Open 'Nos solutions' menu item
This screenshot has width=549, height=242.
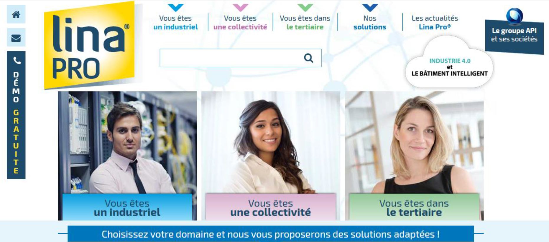[x=370, y=23]
